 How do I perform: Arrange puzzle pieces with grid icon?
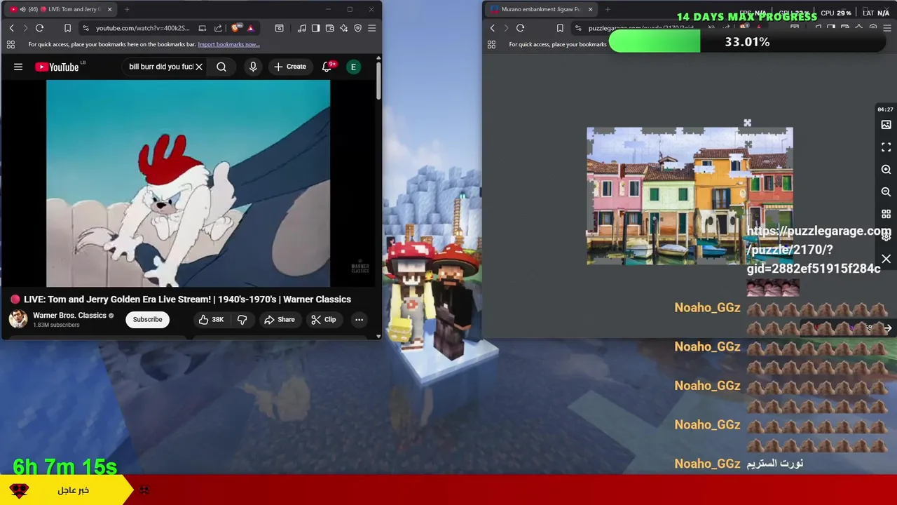886,214
